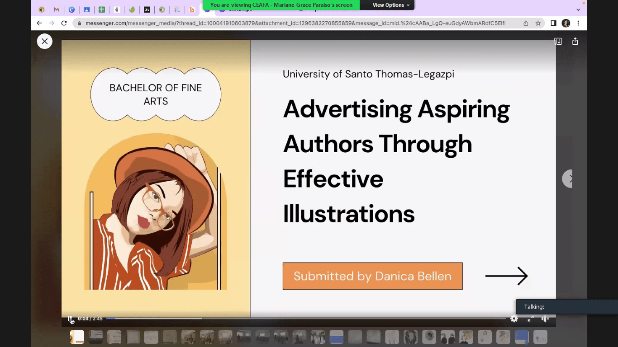Download the video attachment

point(558,42)
